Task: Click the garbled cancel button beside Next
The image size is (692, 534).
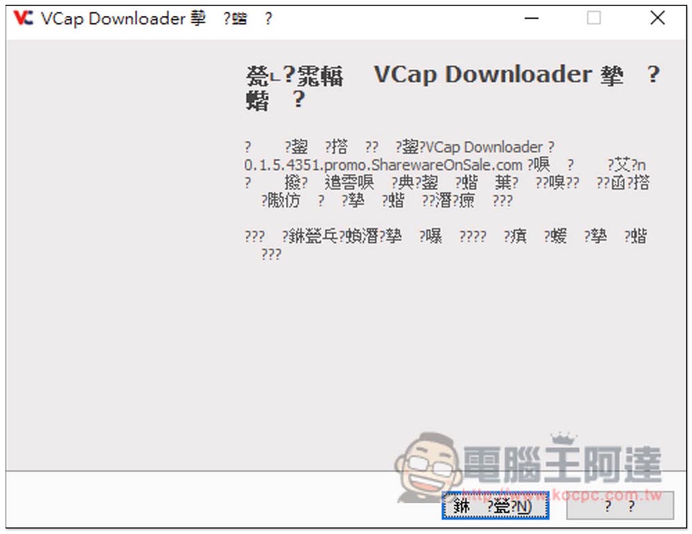Action: pos(620,506)
